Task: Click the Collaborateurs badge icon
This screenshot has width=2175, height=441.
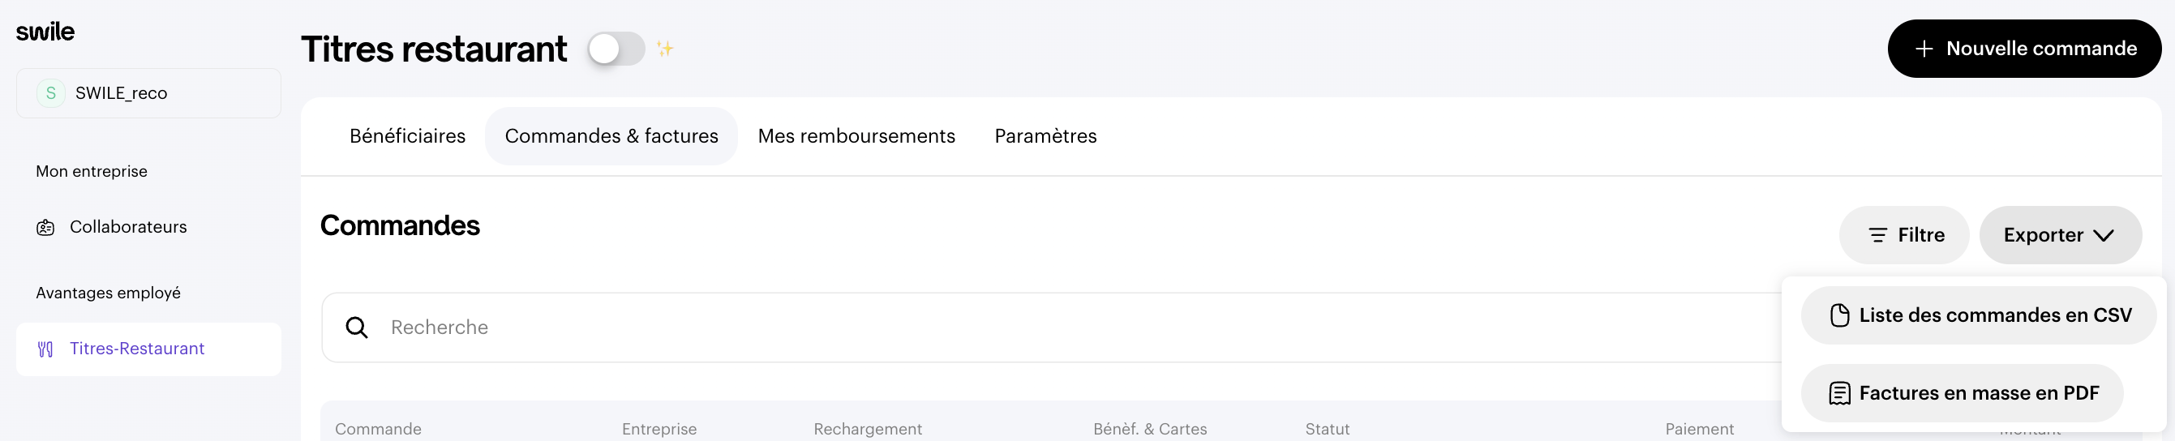Action: tap(45, 227)
